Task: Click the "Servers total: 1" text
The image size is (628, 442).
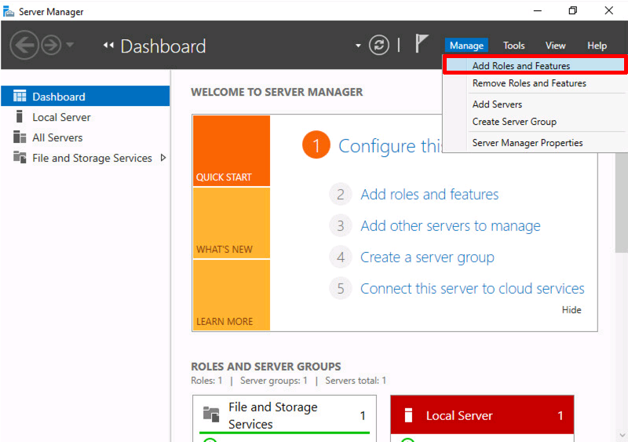Action: pos(356,381)
